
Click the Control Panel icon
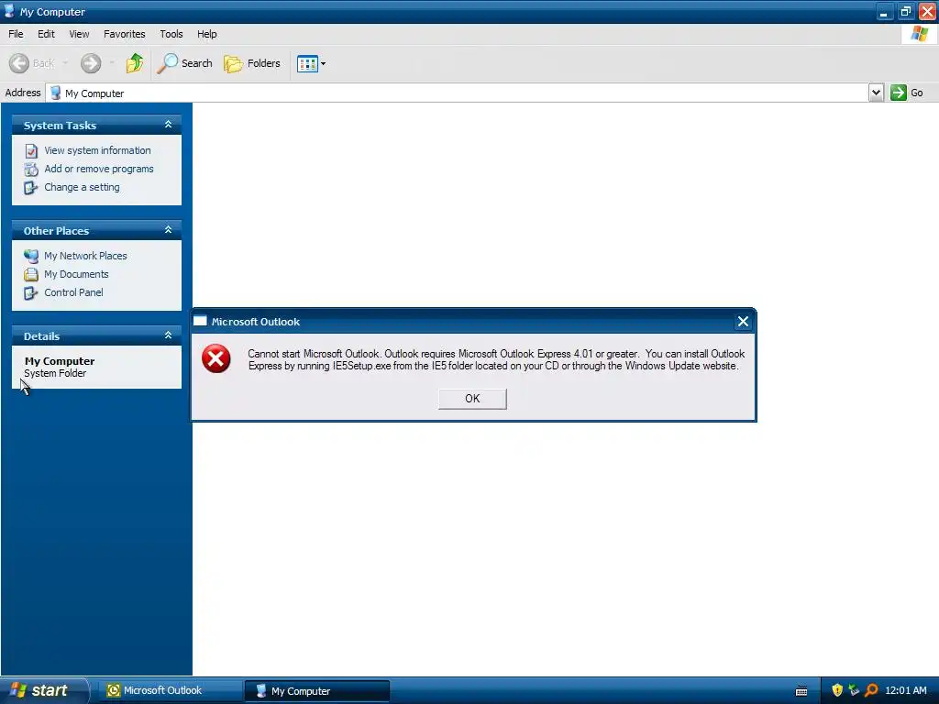tap(31, 292)
